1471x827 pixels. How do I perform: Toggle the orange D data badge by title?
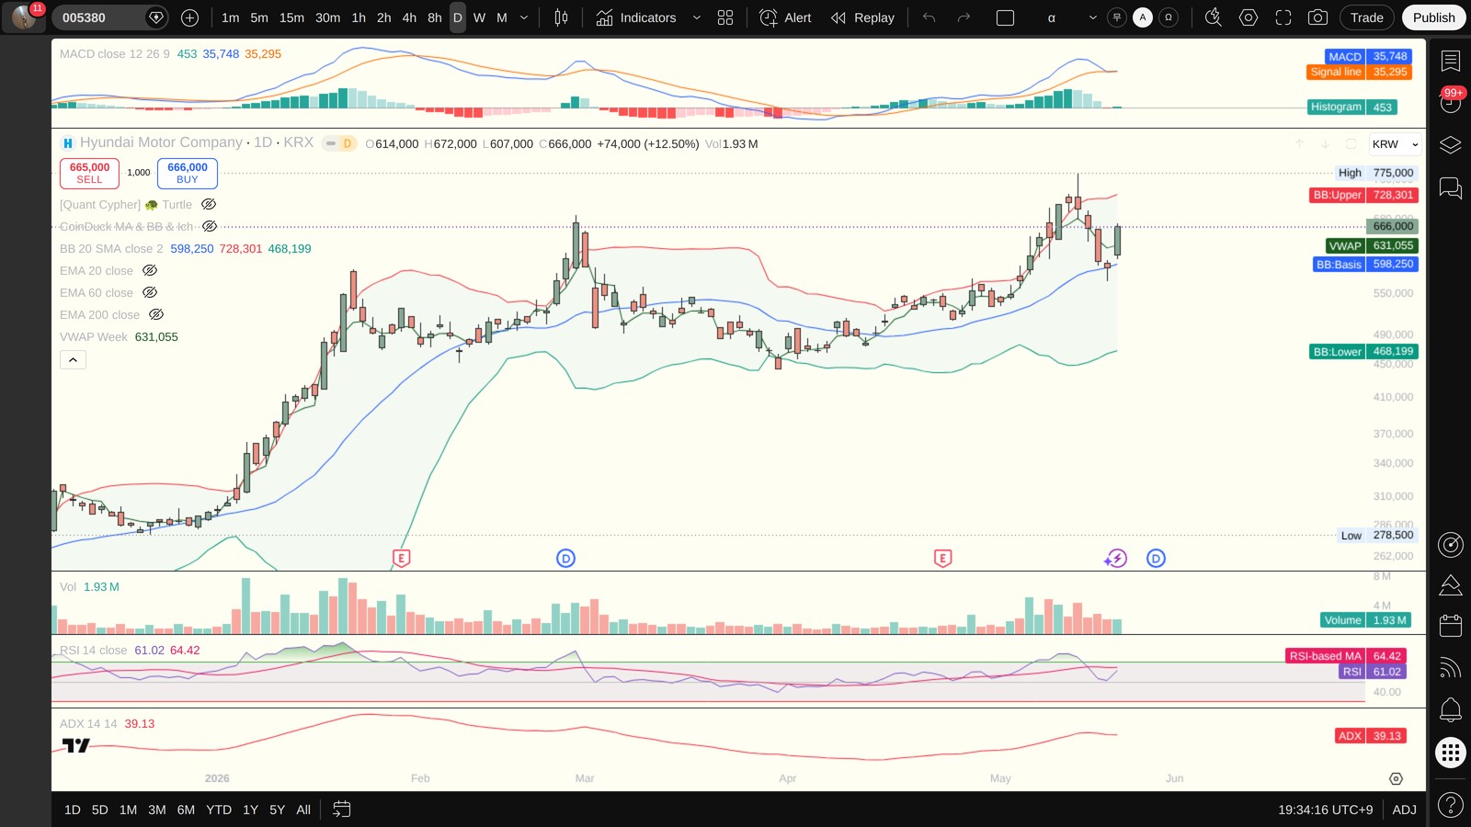click(x=348, y=143)
